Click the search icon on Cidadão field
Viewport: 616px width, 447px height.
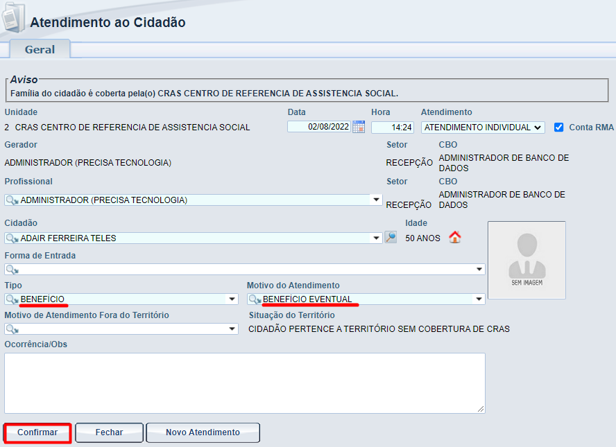[10, 238]
